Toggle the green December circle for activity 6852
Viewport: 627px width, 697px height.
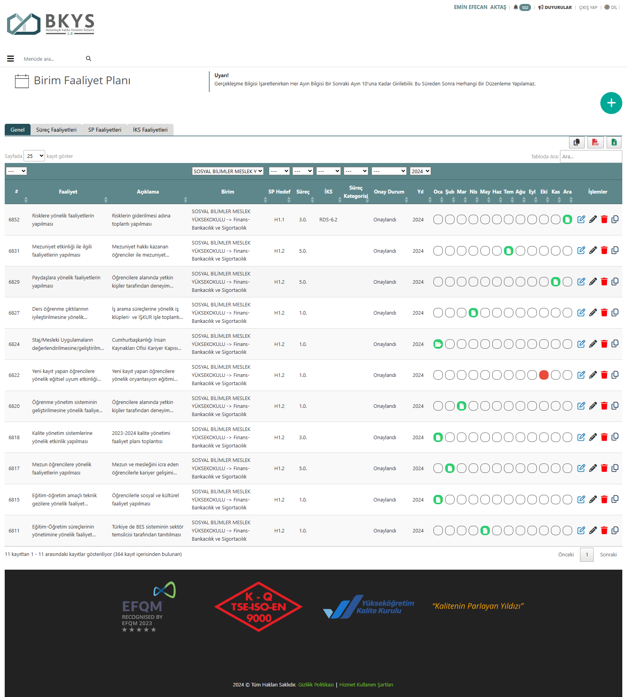point(567,220)
